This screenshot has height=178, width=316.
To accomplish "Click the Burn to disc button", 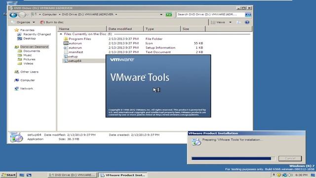I will [52, 22].
